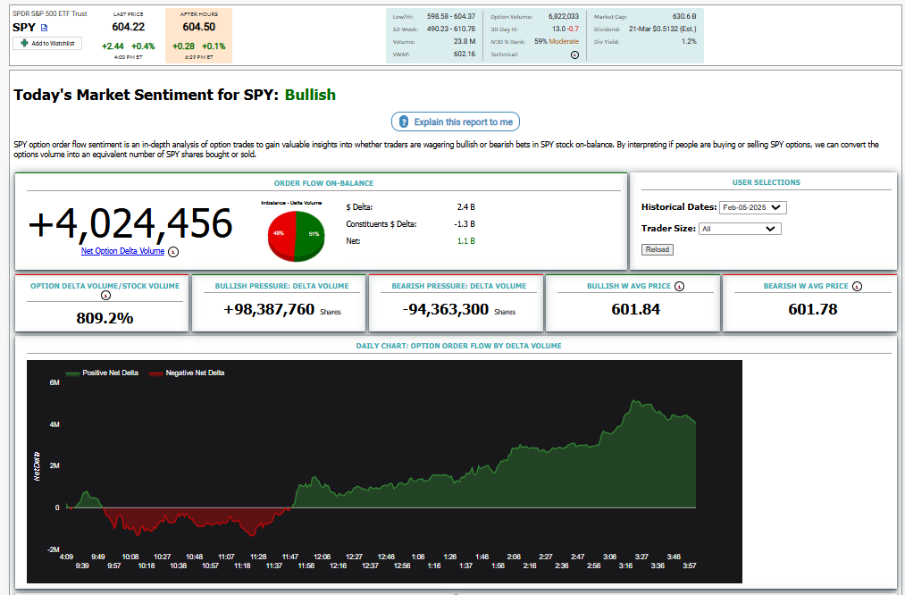Click Explain this report to me
This screenshot has height=595, width=905.
[456, 122]
